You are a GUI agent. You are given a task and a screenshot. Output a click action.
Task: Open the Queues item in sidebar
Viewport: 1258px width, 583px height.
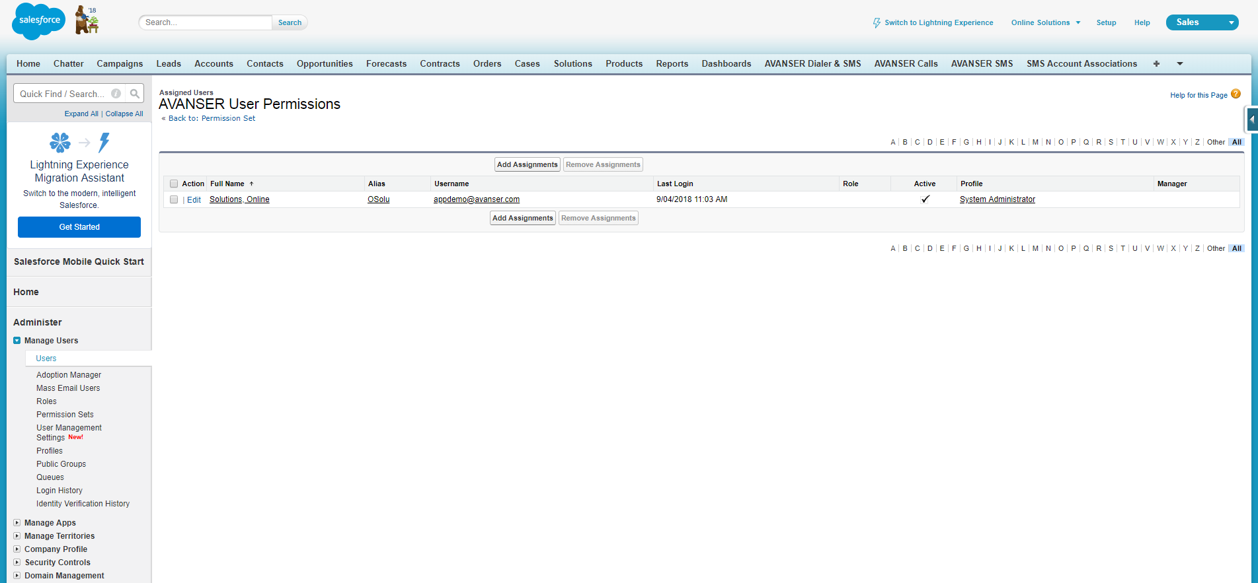50,477
